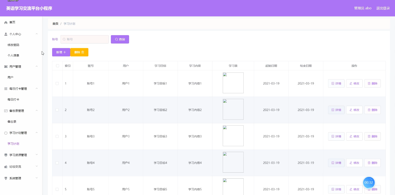Image resolution: width=395 pixels, height=195 pixels.
Task: Click the 备忘录管理 sidebar icon
Action: [6, 111]
